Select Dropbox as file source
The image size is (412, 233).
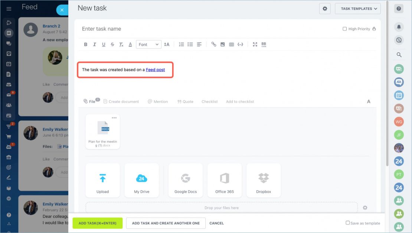(264, 180)
